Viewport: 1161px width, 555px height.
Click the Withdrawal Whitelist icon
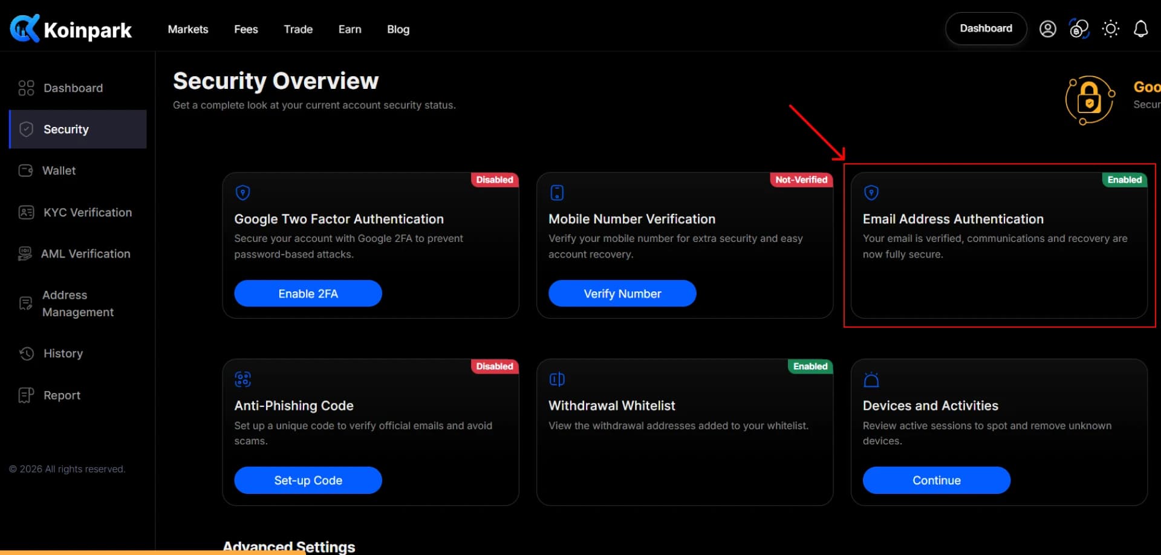[557, 379]
